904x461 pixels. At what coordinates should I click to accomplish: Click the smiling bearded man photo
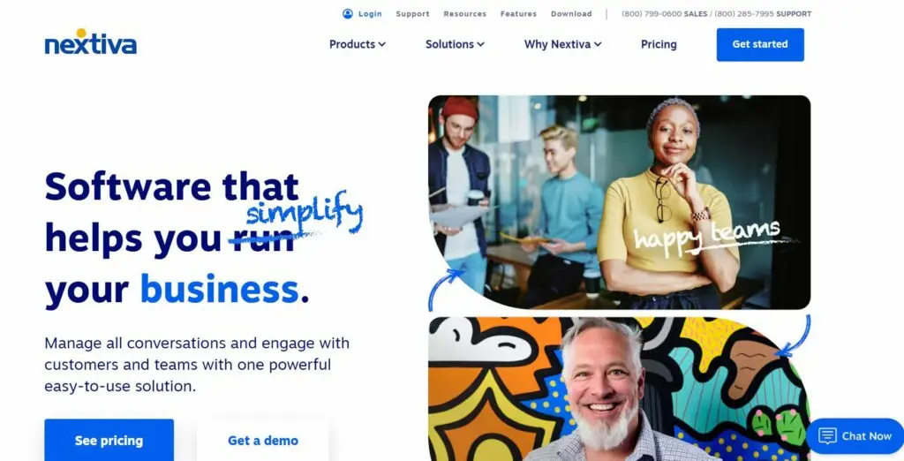(x=619, y=389)
